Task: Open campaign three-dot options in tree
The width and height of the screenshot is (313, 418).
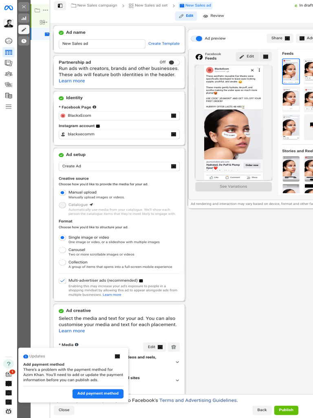Action: point(46,10)
